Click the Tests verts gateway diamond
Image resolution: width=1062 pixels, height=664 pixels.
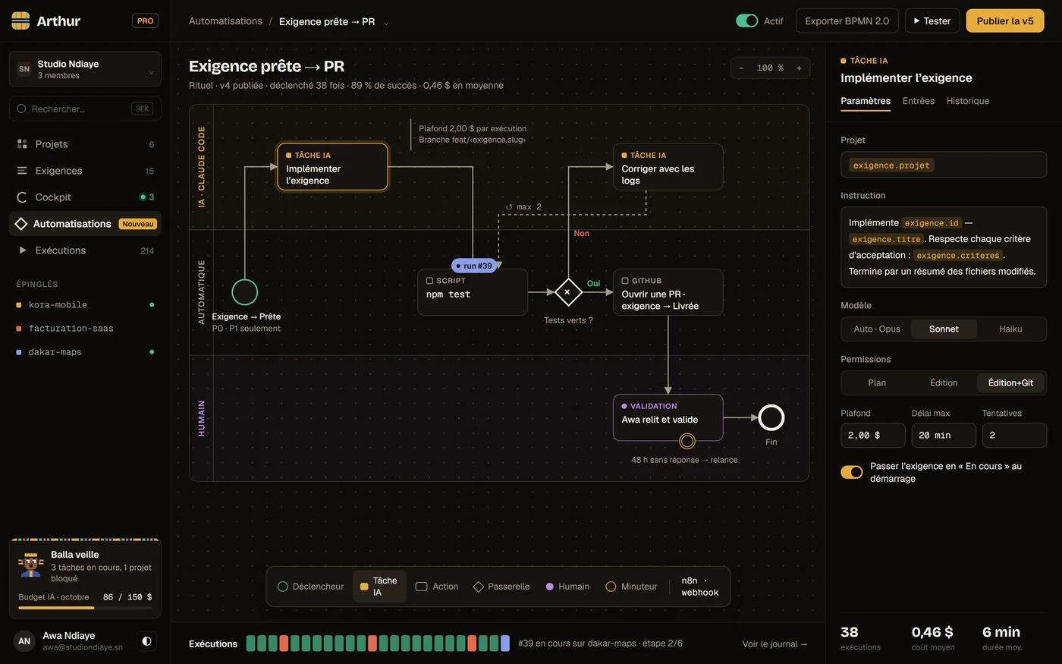pyautogui.click(x=567, y=292)
